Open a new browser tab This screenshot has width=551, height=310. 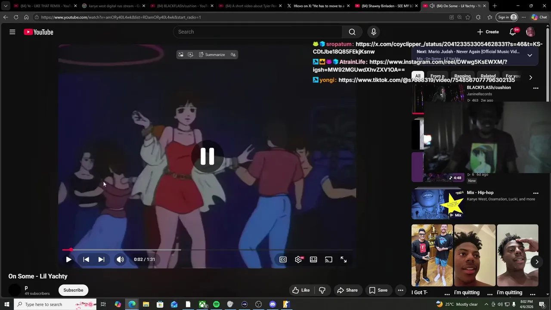[495, 6]
